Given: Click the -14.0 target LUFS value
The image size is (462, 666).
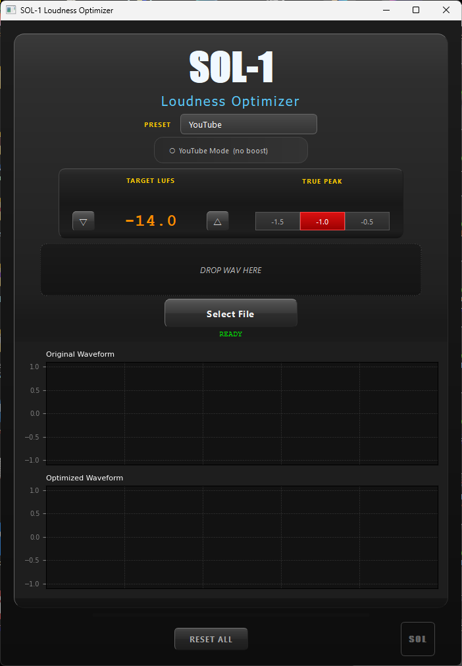Looking at the screenshot, I should (x=151, y=221).
